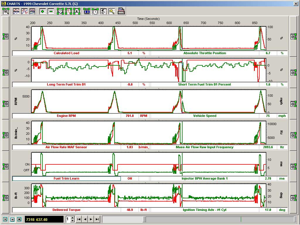Screen dimensions: 300x225
Task: Pause the chart playback
Action: (12, 219)
